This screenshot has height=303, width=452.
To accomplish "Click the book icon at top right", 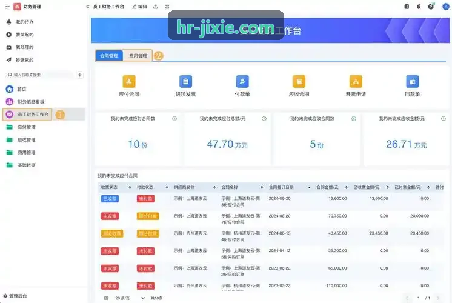I will (407, 7).
